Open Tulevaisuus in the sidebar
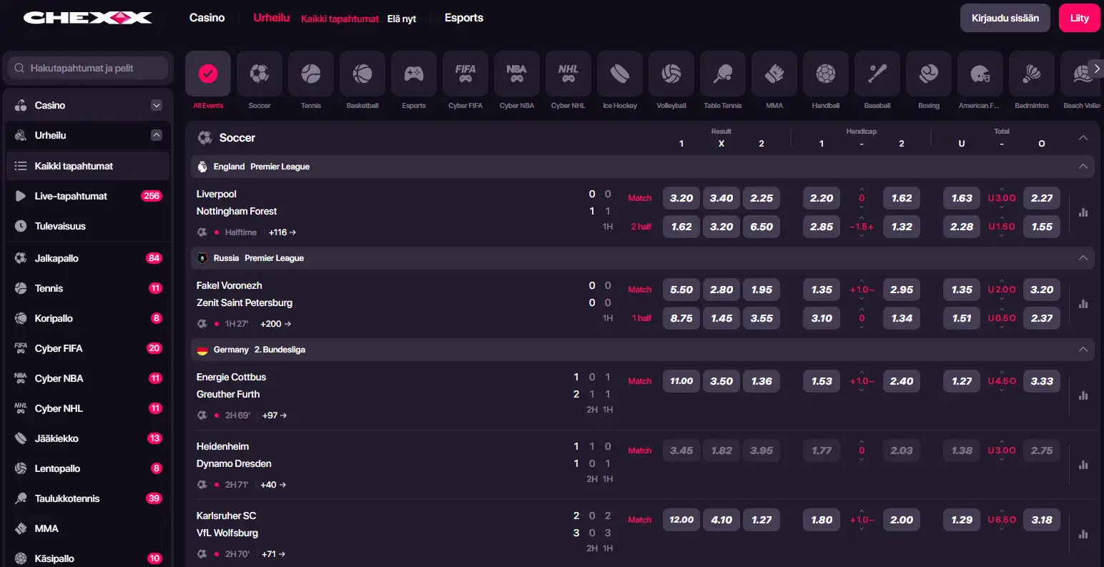The width and height of the screenshot is (1104, 567). (88, 226)
